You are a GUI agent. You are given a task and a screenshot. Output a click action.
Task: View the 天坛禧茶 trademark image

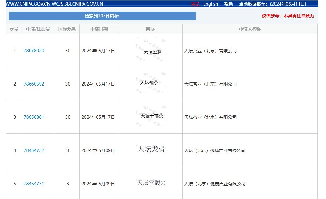(x=151, y=83)
